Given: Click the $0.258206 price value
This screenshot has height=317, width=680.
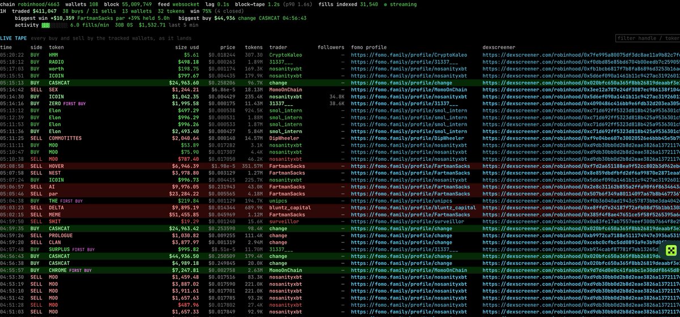Looking at the screenshot, I should [x=220, y=83].
